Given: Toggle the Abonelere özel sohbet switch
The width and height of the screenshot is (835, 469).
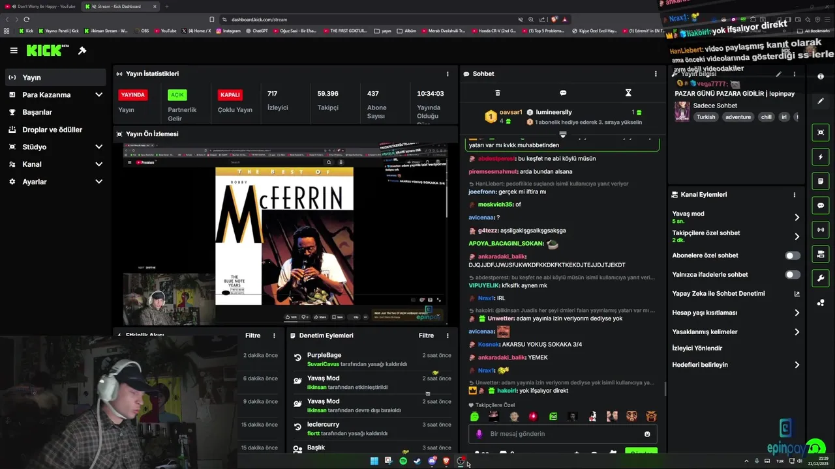Looking at the screenshot, I should (793, 256).
